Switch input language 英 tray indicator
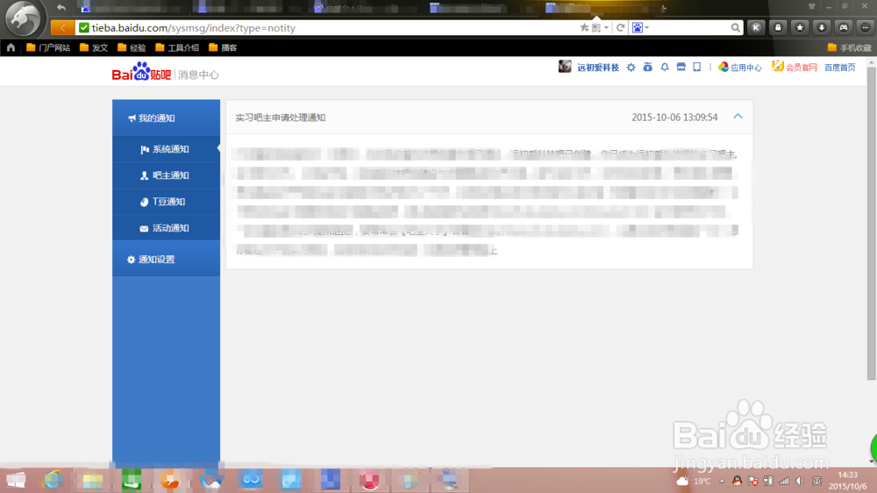 point(816,481)
